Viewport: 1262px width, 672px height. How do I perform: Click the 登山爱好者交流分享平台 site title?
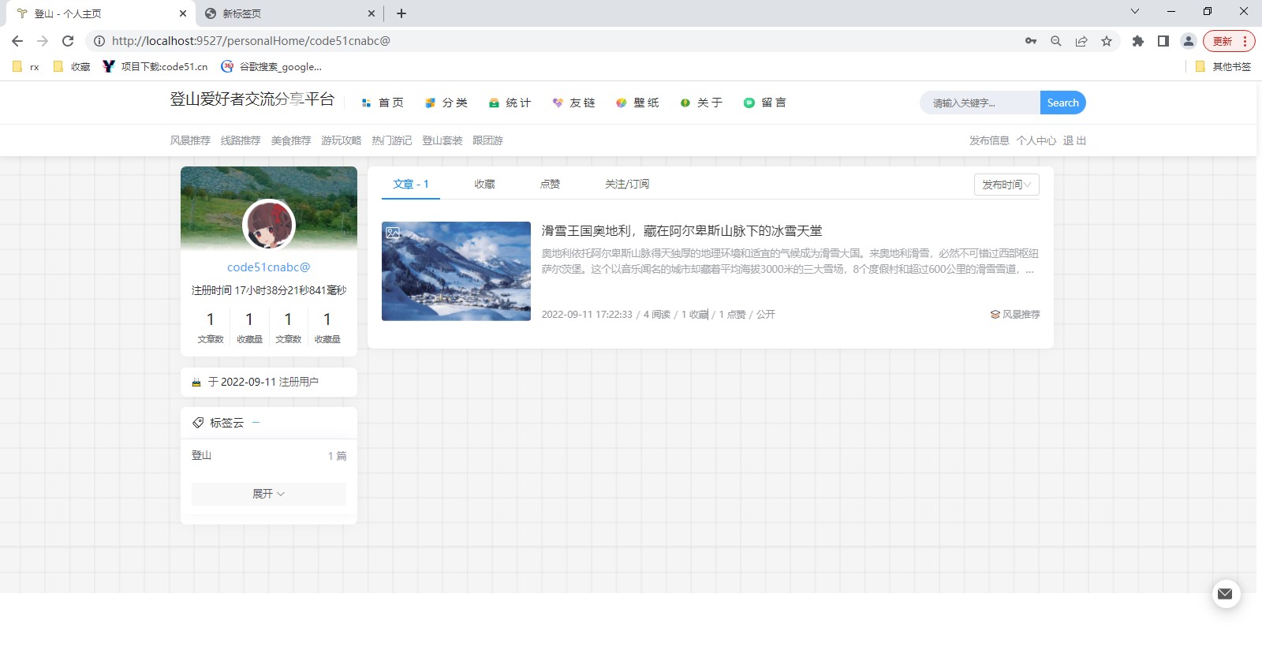click(252, 99)
